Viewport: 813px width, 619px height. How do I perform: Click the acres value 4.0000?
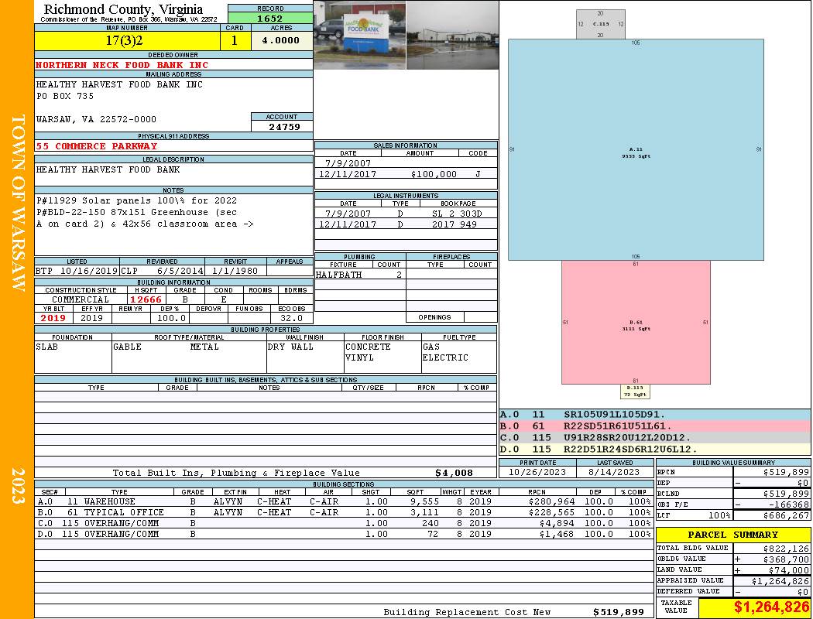click(280, 40)
